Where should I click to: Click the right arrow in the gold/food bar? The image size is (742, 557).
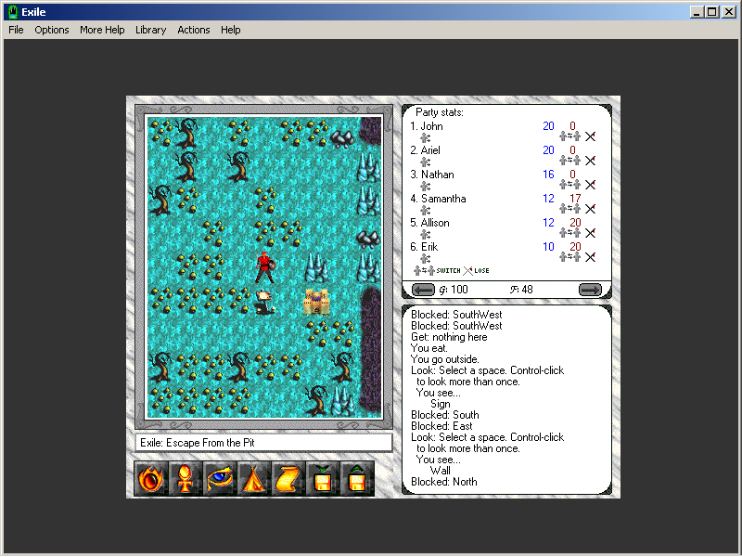click(x=591, y=289)
